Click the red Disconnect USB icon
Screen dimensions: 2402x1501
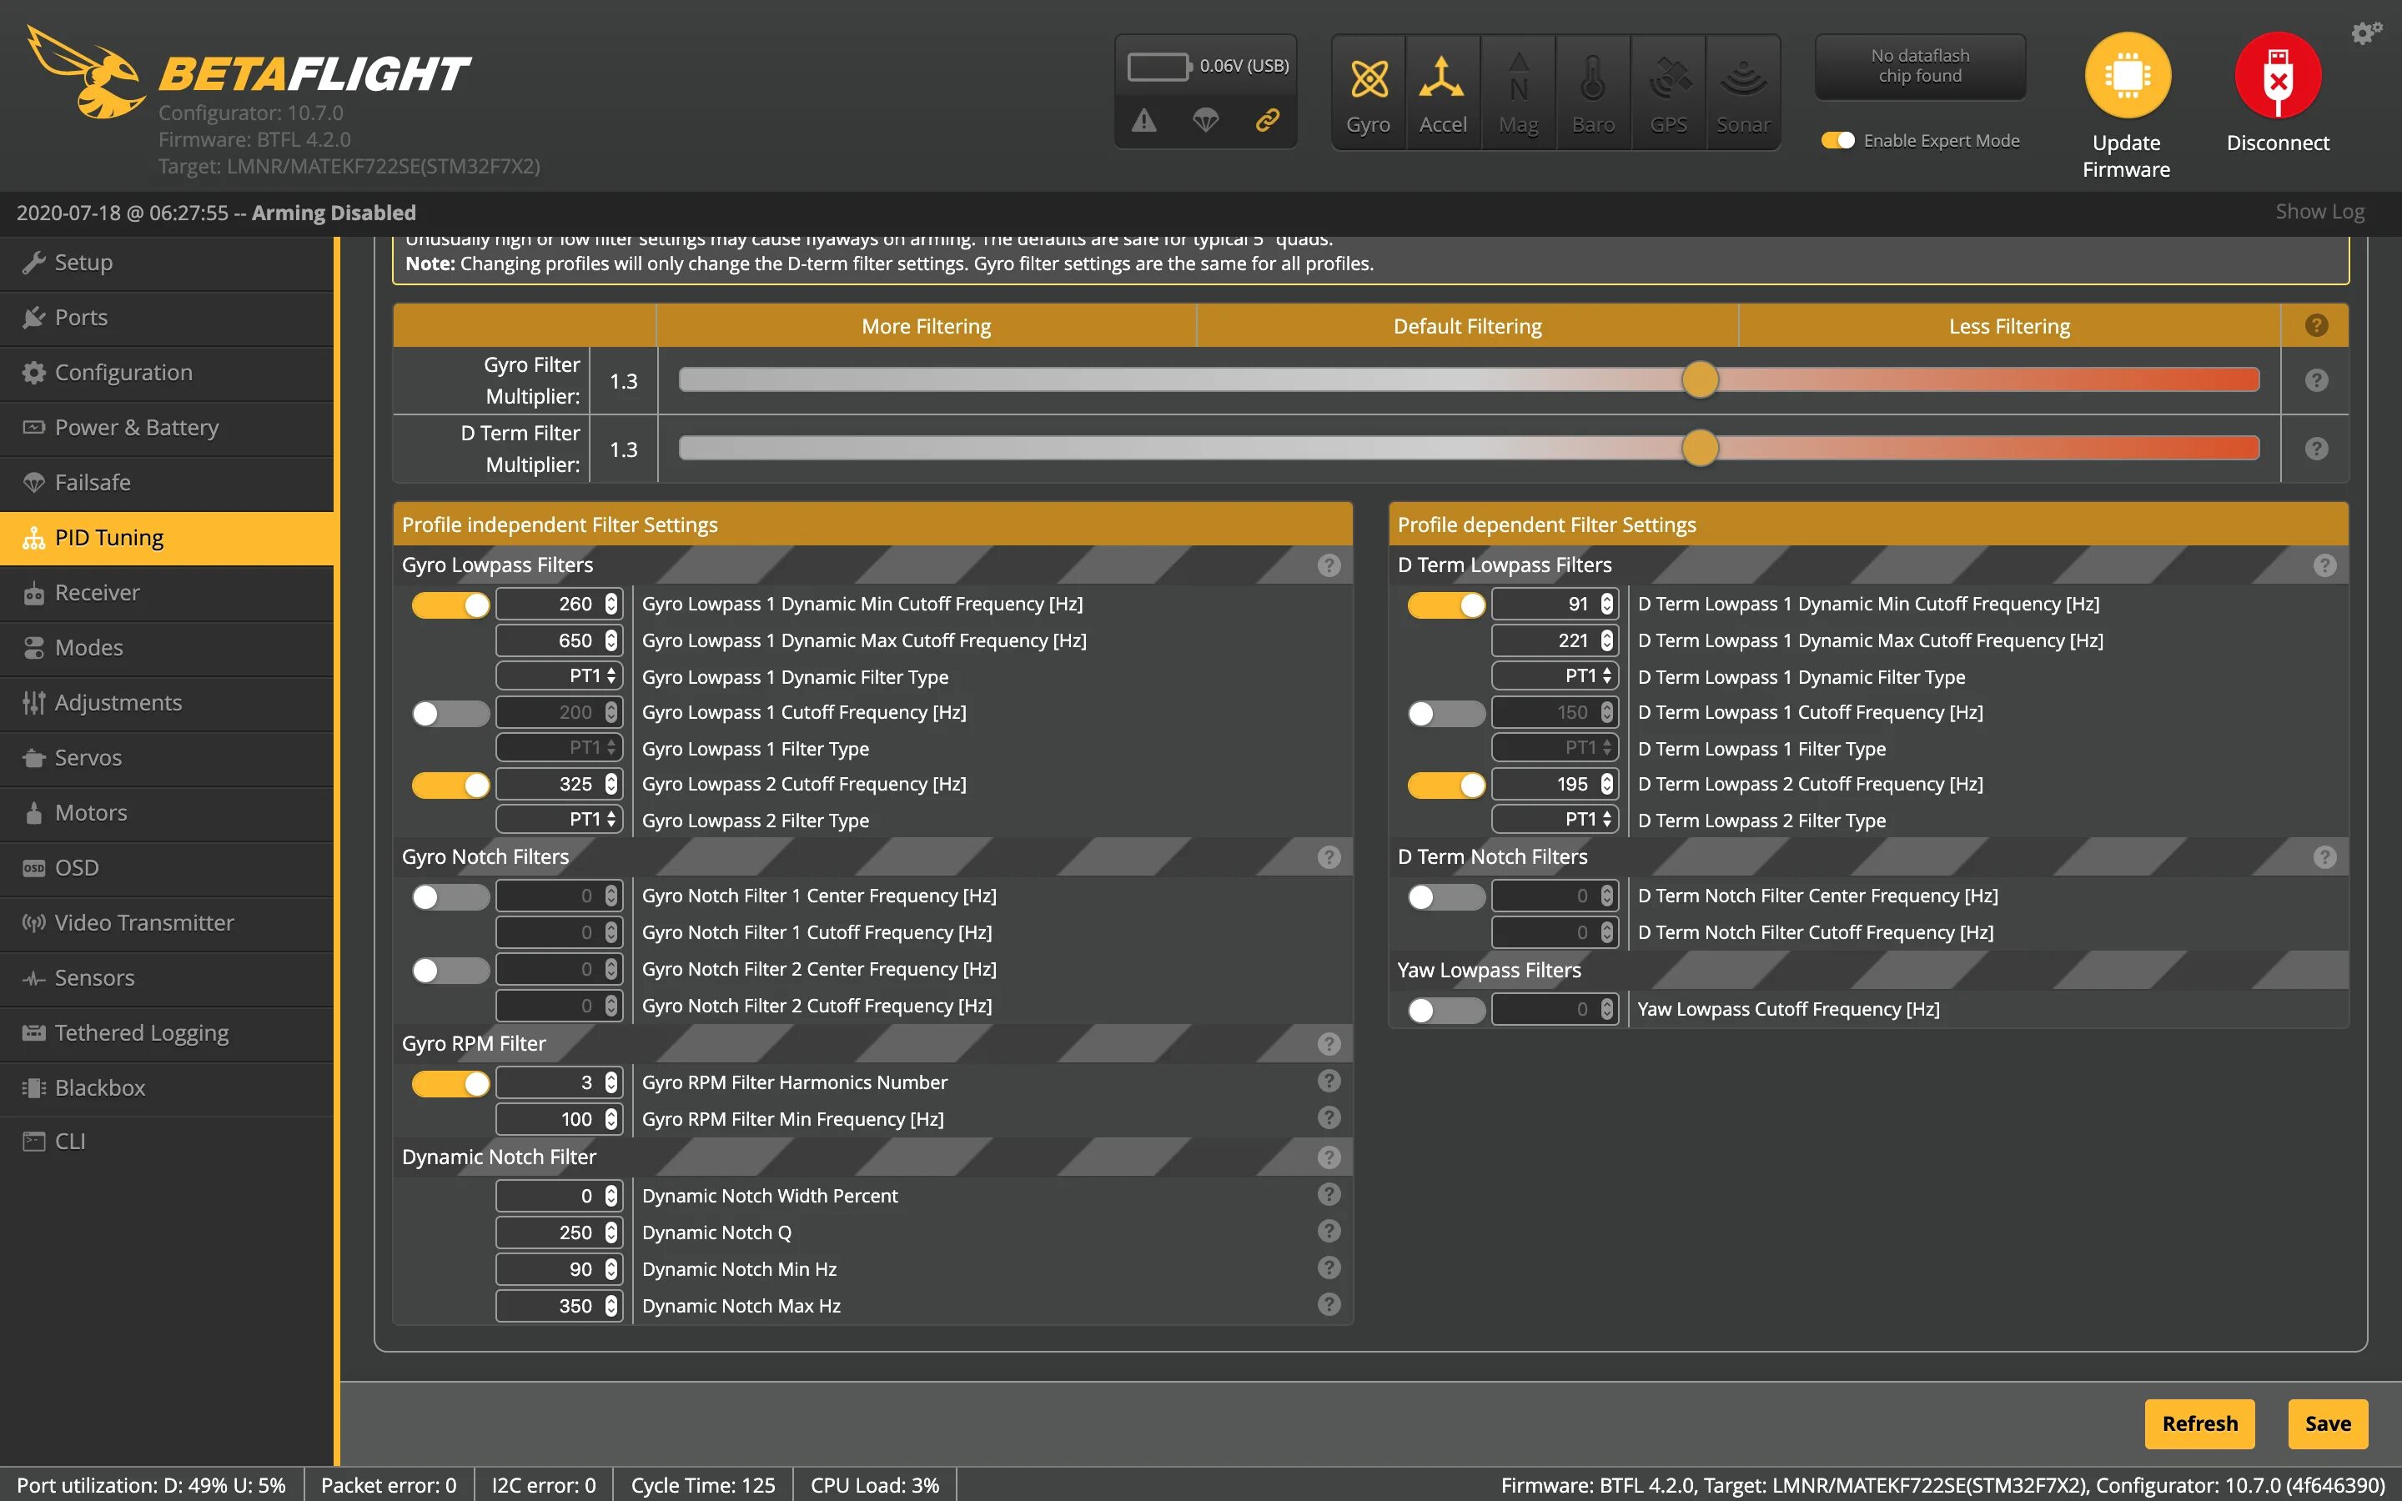coord(2277,75)
